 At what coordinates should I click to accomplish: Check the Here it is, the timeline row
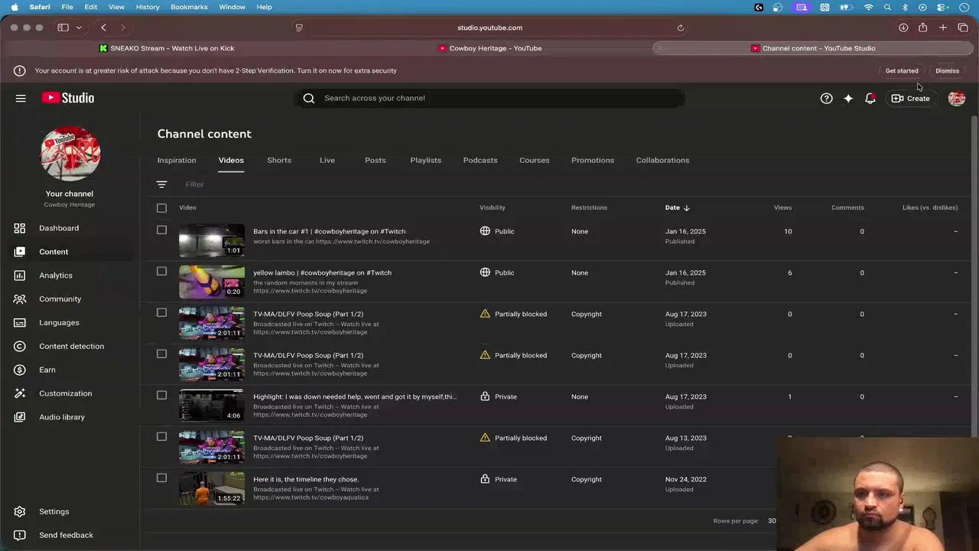pyautogui.click(x=161, y=478)
